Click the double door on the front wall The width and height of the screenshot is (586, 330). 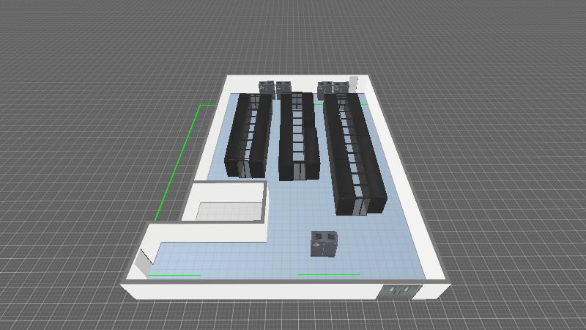[400, 291]
